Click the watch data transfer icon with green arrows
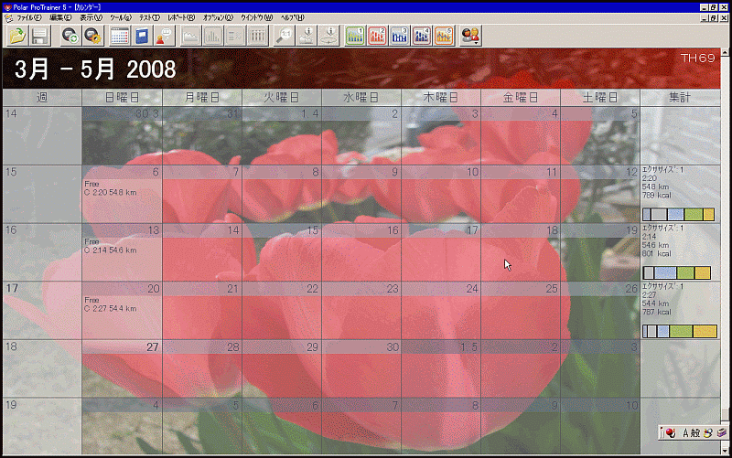Viewport: 732px width, 458px height. (70, 36)
